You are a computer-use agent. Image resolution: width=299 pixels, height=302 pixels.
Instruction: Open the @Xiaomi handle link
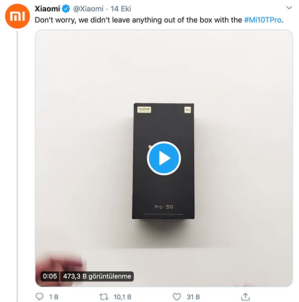tap(89, 9)
